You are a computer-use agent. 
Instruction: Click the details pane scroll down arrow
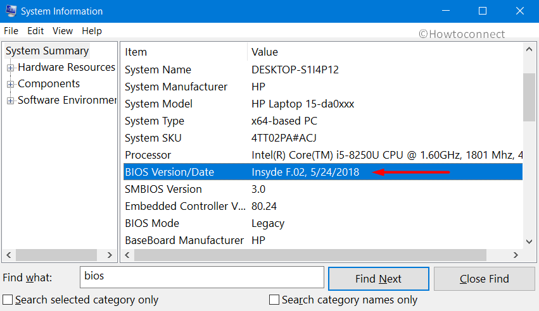(x=529, y=241)
